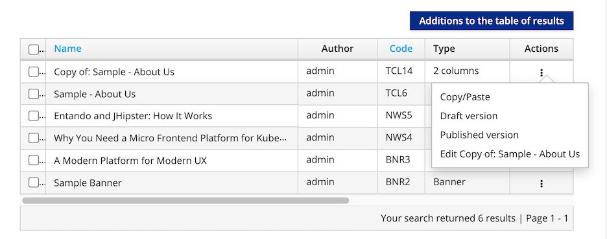This screenshot has height=239, width=607.
Task: Check the box for Sample - About Us row
Action: point(33,93)
